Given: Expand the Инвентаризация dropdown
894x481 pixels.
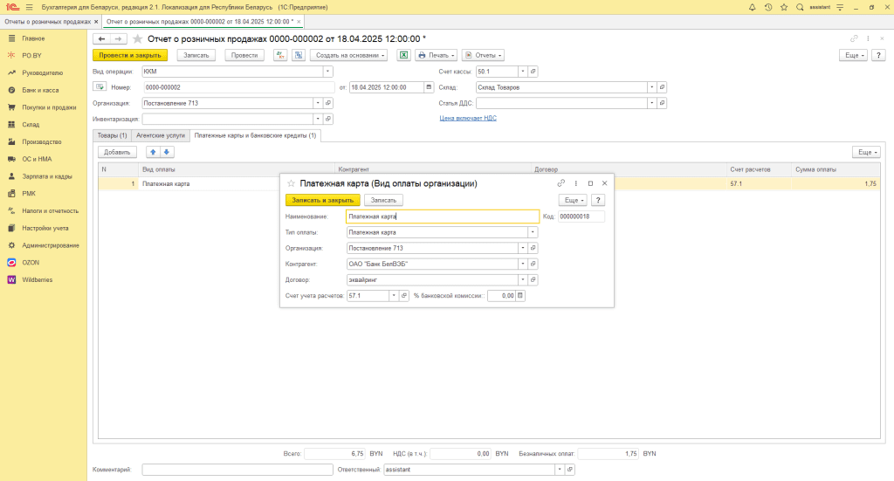Looking at the screenshot, I should tap(318, 119).
